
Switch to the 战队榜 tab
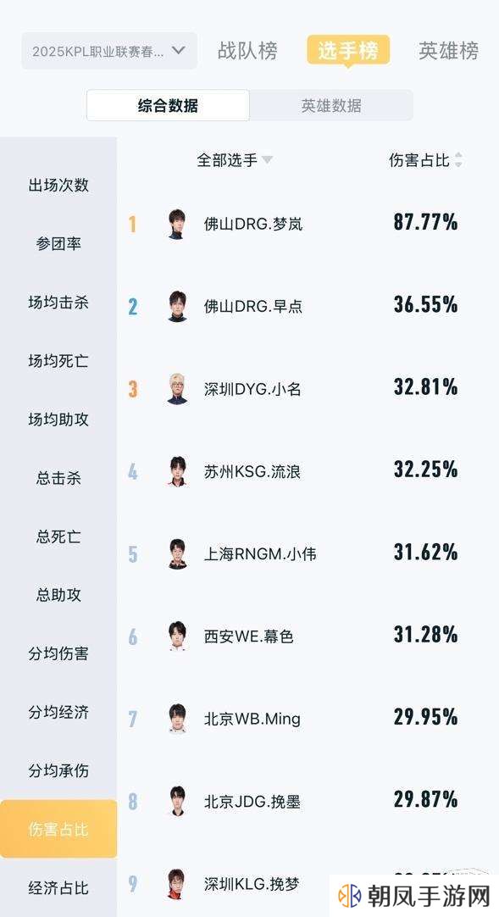(247, 51)
